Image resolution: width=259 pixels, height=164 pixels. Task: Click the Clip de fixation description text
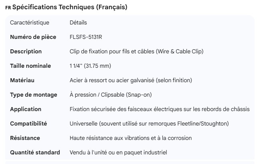(136, 51)
